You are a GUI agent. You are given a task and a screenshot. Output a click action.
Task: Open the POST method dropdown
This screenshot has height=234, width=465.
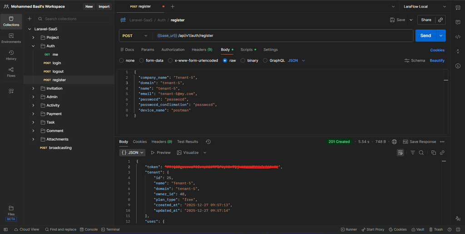tap(134, 36)
